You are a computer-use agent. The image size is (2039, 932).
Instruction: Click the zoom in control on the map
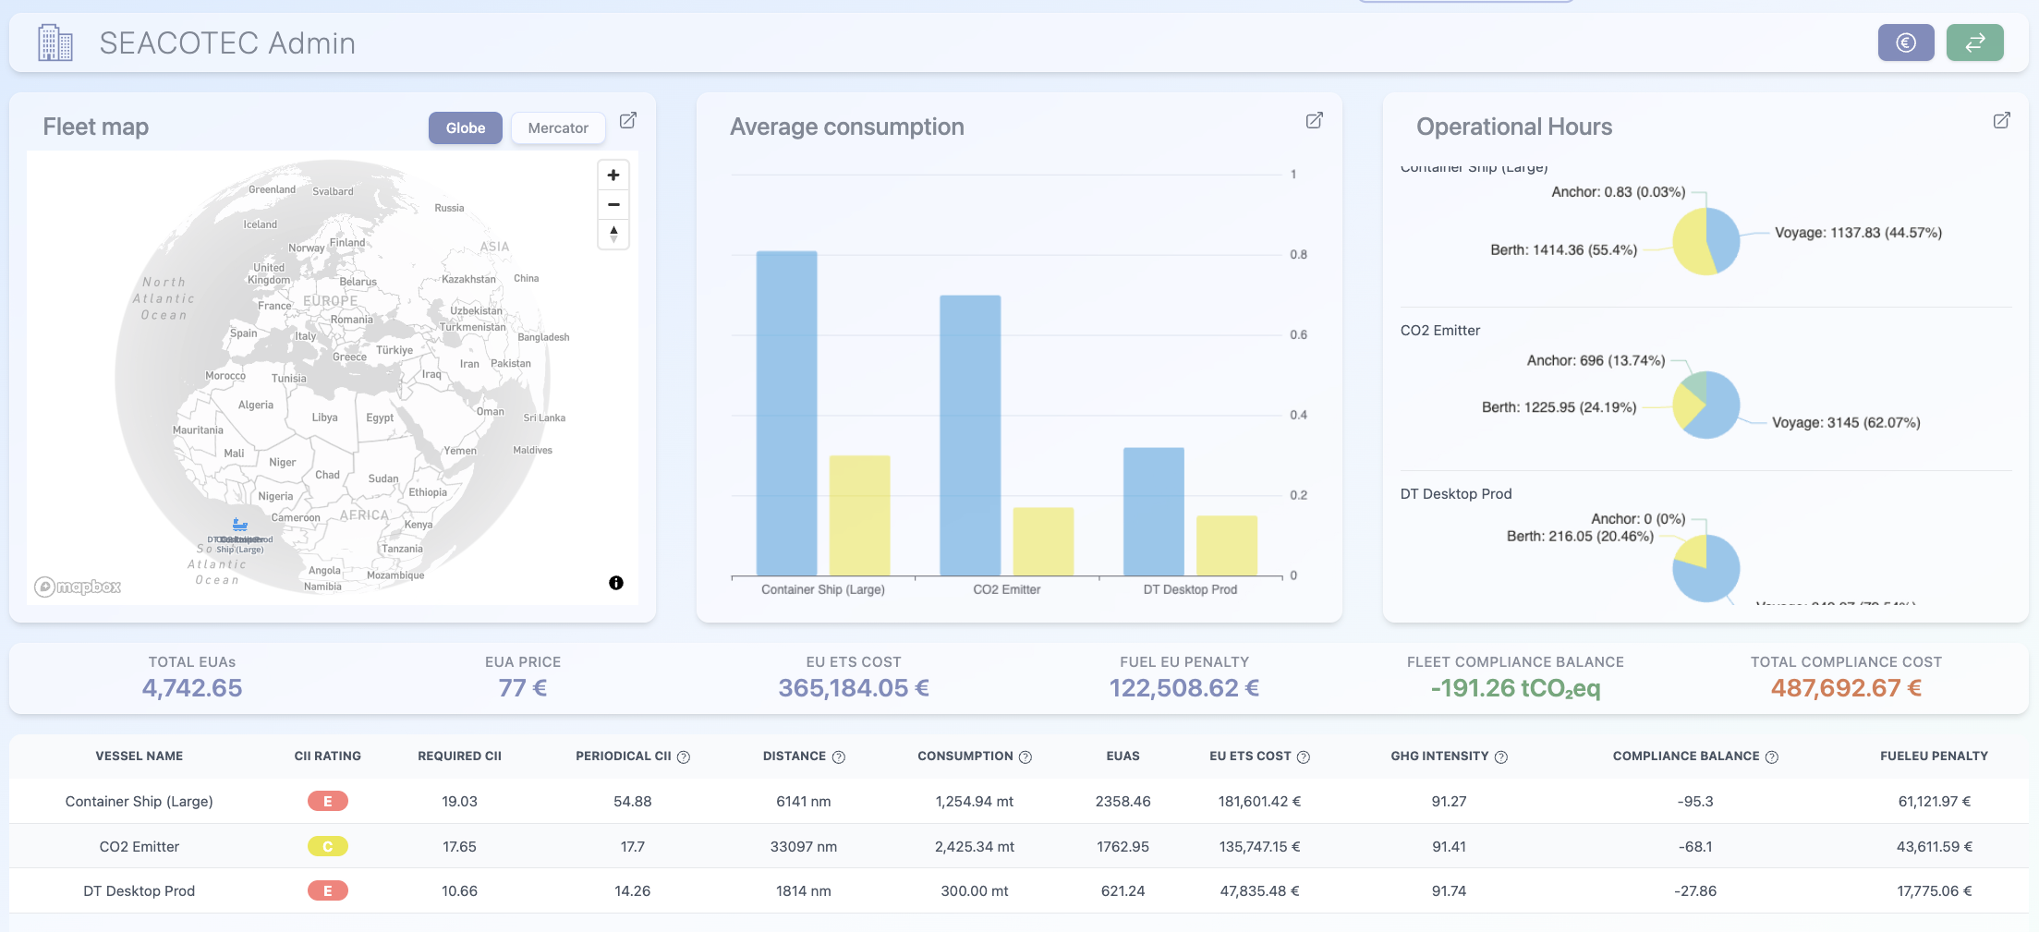click(x=613, y=174)
